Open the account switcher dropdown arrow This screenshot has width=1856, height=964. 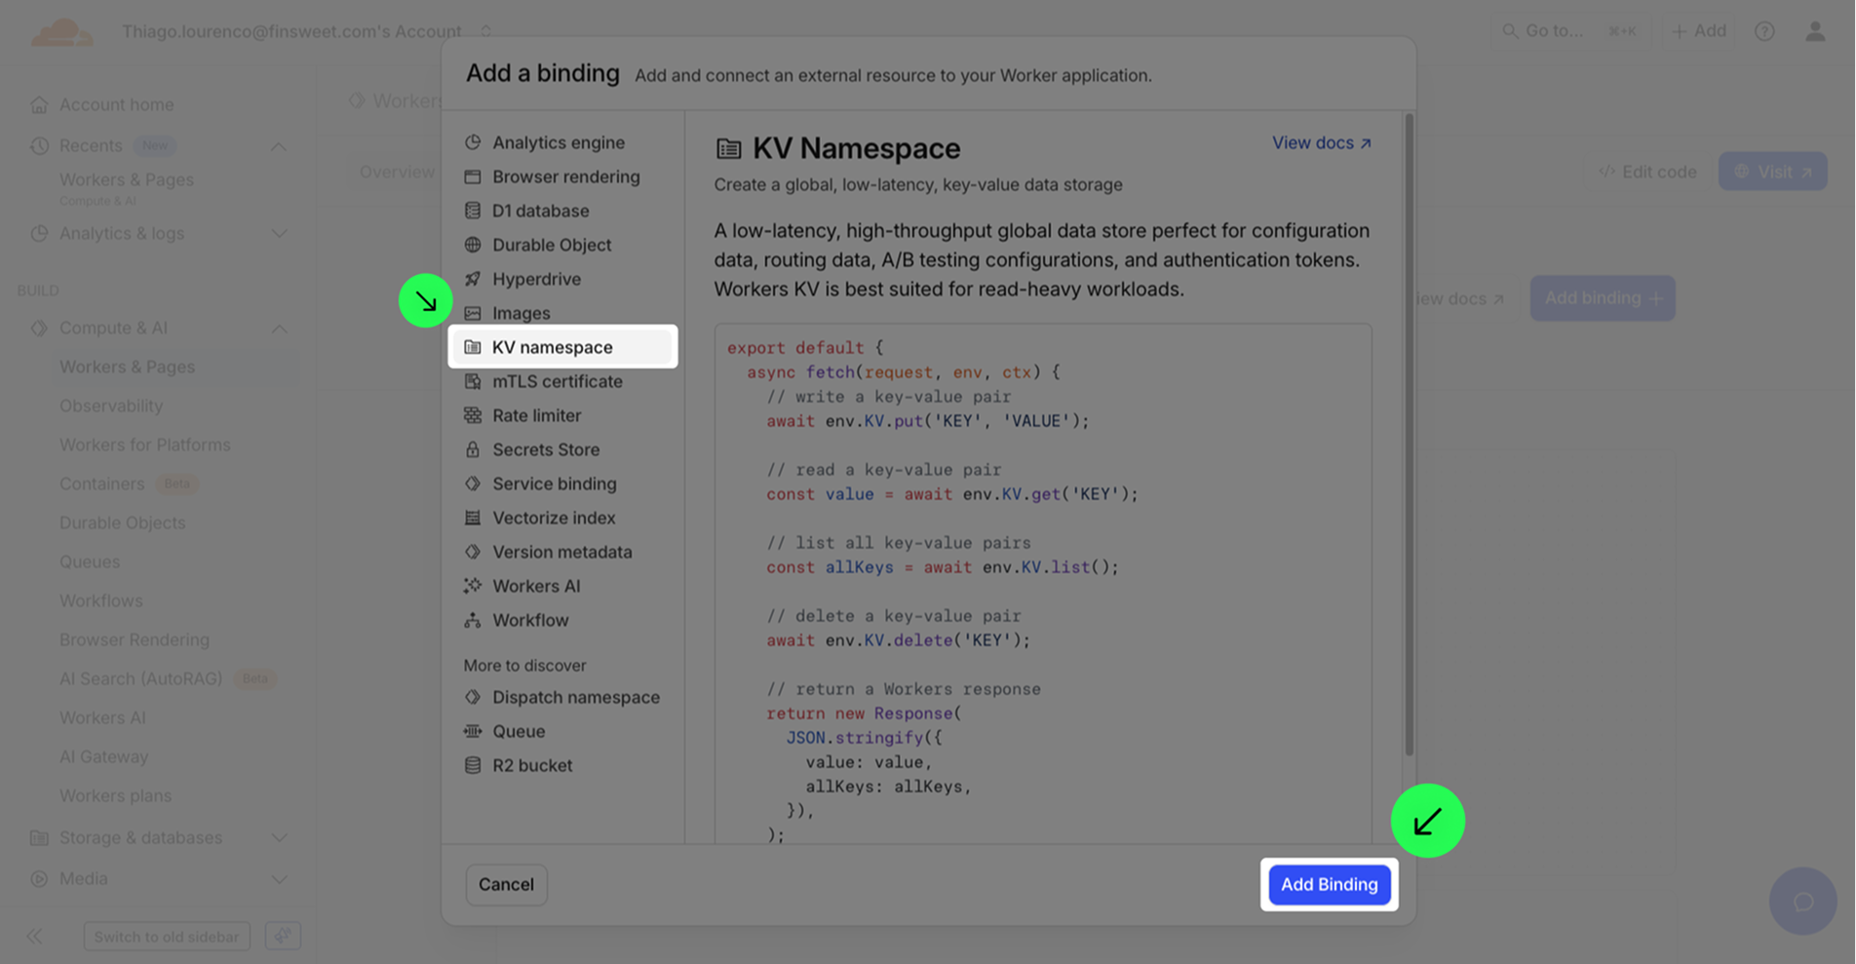pyautogui.click(x=485, y=31)
